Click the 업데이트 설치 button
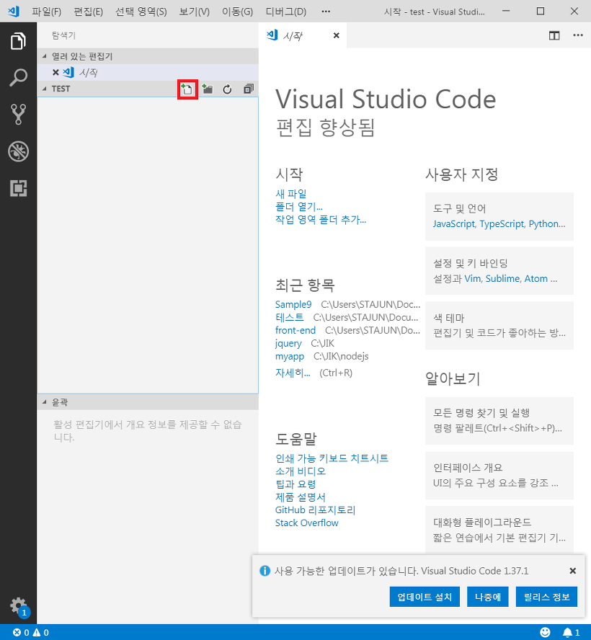The image size is (591, 640). coord(425,597)
